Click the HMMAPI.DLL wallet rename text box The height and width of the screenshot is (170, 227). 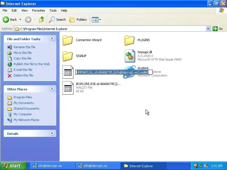[114, 72]
